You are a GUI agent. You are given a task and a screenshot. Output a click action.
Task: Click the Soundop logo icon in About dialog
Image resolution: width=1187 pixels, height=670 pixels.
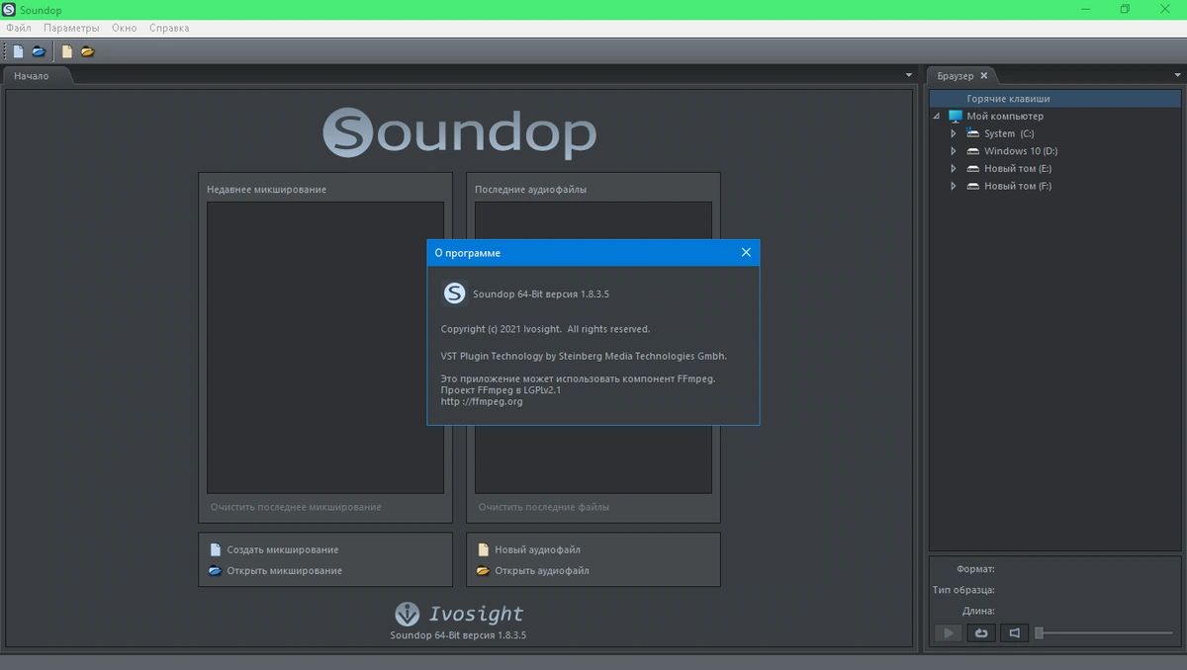click(454, 293)
